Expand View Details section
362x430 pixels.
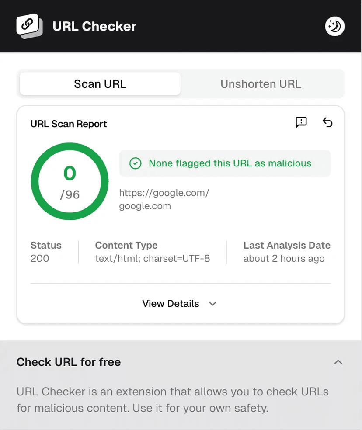[x=180, y=304]
